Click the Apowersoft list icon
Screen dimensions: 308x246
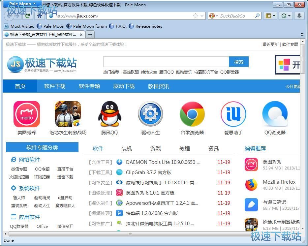tap(119, 203)
